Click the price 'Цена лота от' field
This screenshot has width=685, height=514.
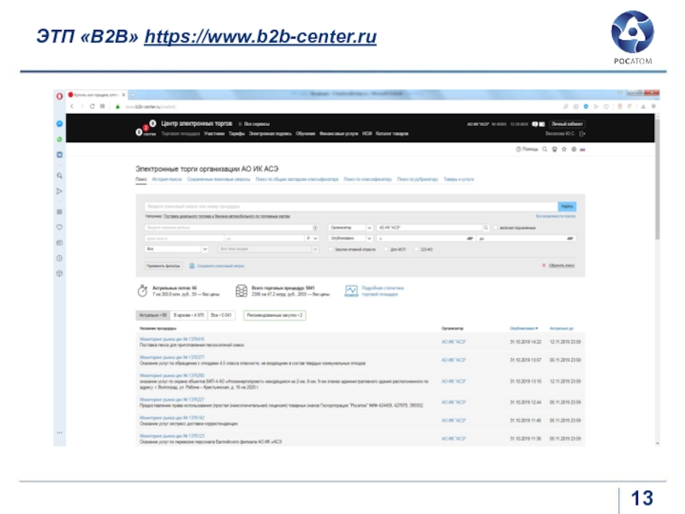[x=184, y=238]
